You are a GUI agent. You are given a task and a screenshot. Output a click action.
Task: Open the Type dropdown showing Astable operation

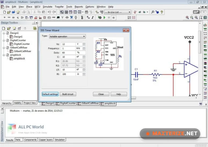(67, 36)
